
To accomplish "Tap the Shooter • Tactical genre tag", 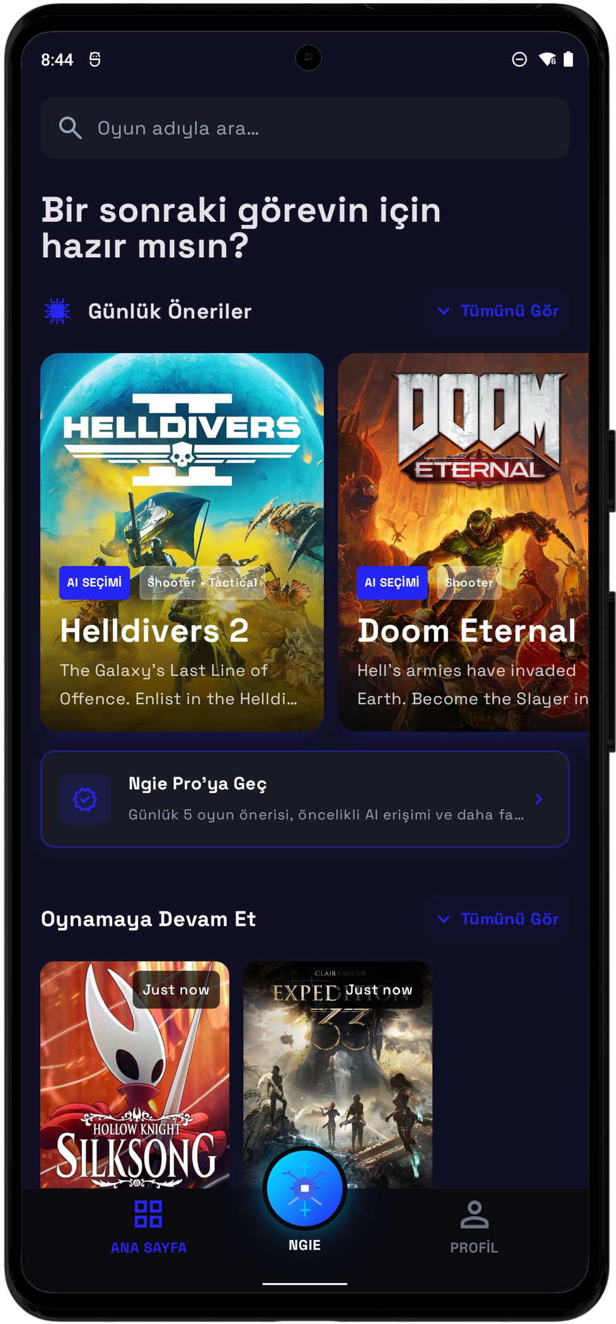I will click(x=202, y=583).
